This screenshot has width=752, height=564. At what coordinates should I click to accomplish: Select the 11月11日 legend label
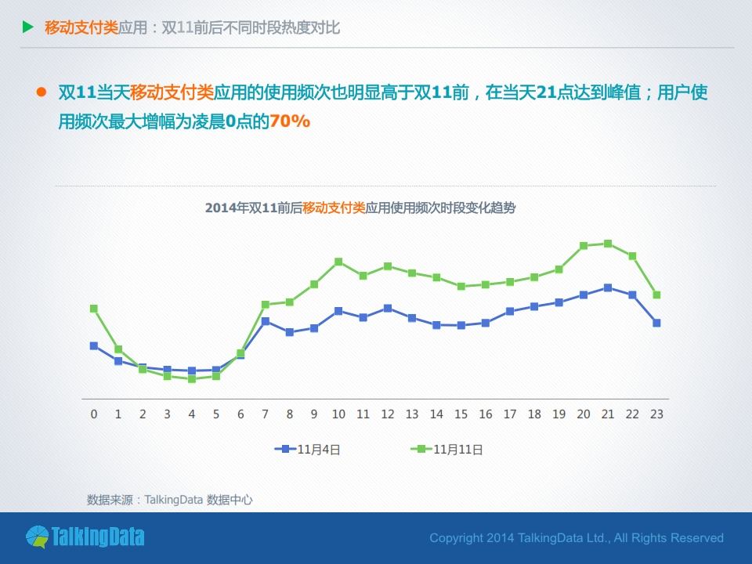click(457, 450)
